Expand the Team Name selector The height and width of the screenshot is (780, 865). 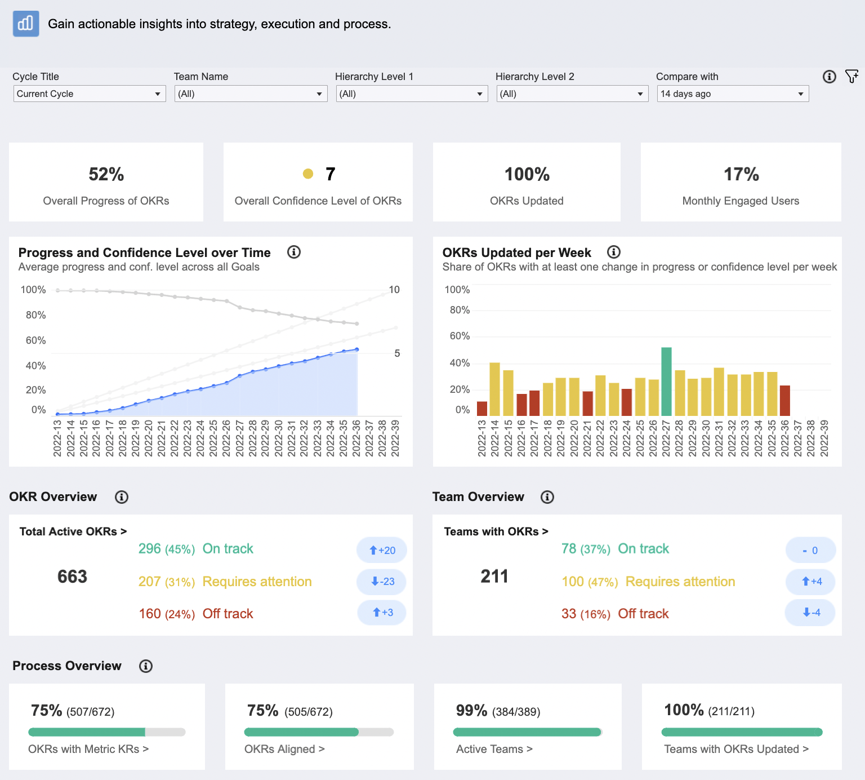tap(251, 94)
